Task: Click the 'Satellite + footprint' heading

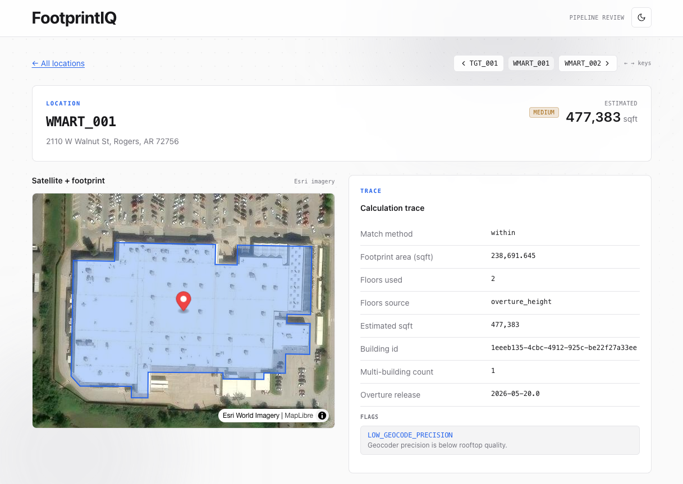Action: pyautogui.click(x=68, y=181)
